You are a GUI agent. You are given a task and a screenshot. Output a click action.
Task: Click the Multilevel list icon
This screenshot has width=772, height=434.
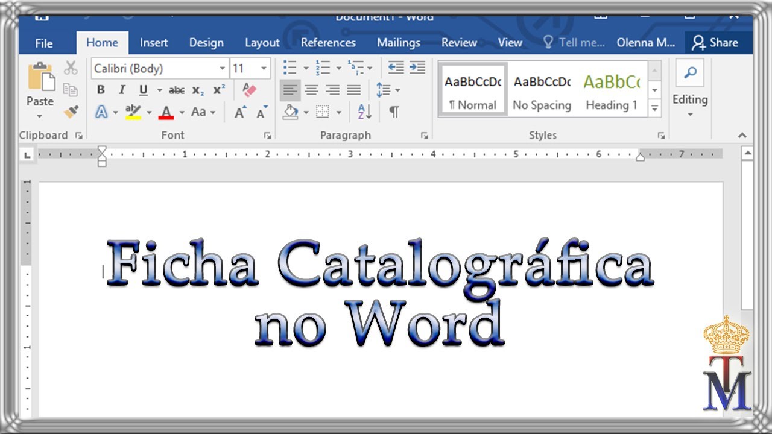tap(355, 68)
